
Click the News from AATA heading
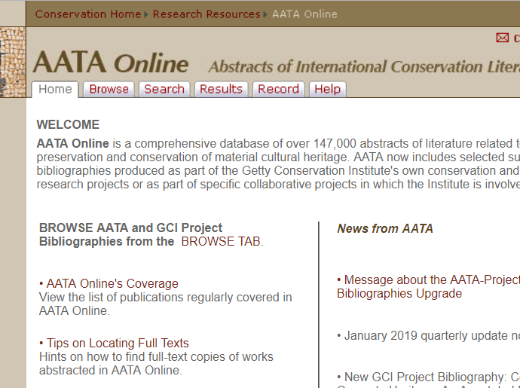click(385, 228)
